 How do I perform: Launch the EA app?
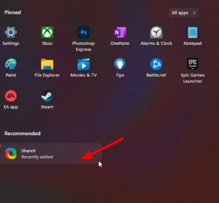coord(11,99)
